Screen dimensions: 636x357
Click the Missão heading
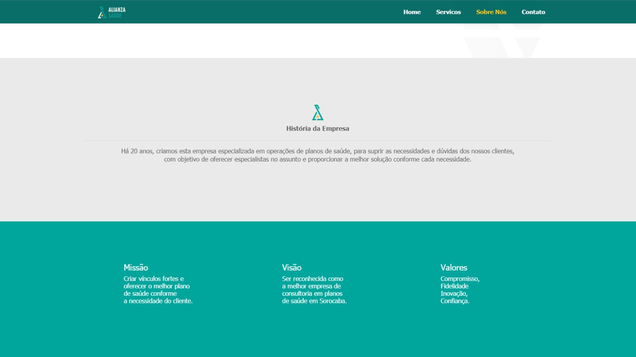pos(136,267)
